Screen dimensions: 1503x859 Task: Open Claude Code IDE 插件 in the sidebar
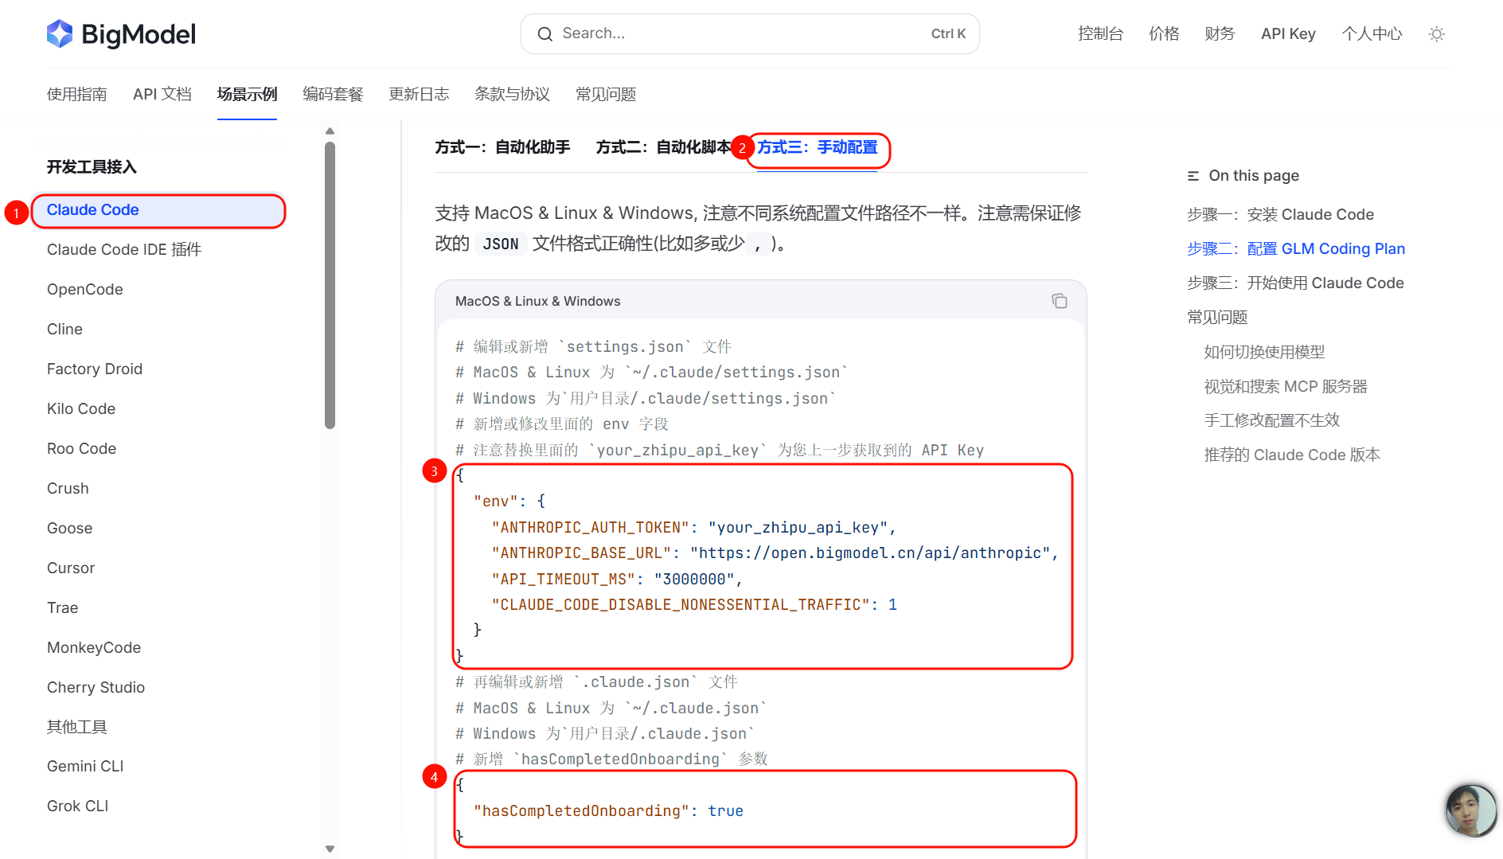[x=124, y=250]
